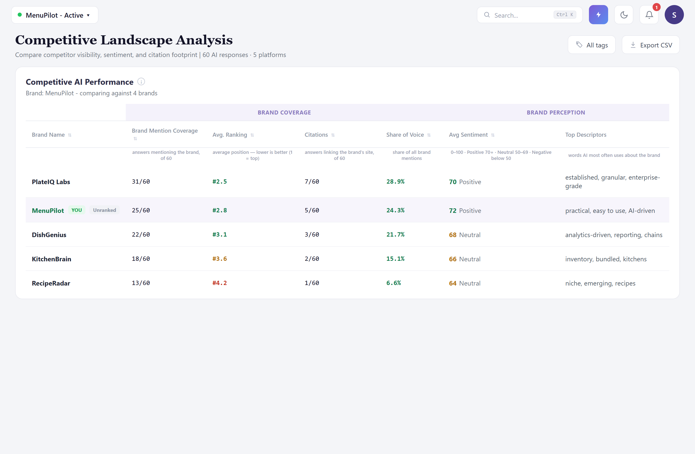
Task: Select the Brand Perception column group header
Action: click(556, 112)
